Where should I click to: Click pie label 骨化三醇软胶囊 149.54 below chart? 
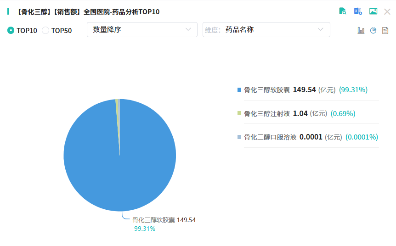164,220
